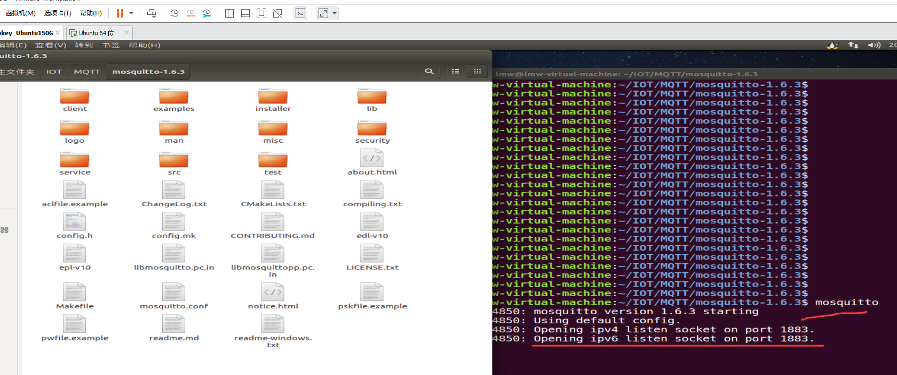Viewport: 897px width, 375px height.
Task: Select the pwfile.example file
Action: click(x=75, y=328)
